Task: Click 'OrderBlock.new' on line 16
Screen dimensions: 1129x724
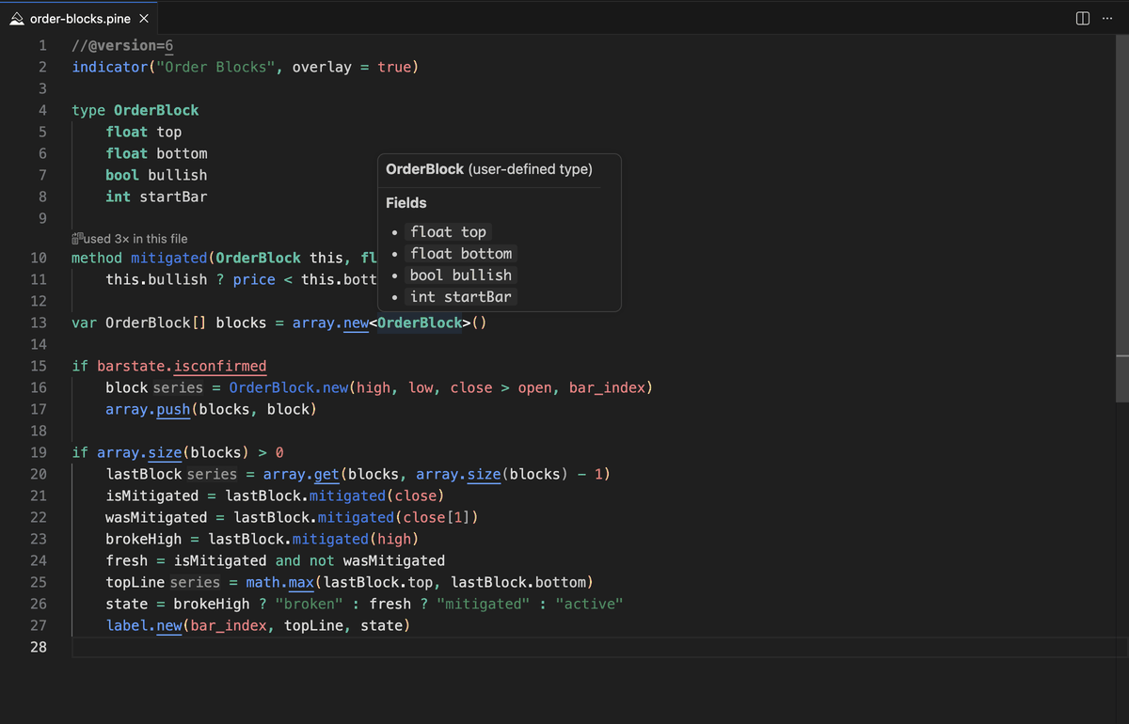Action: (289, 388)
